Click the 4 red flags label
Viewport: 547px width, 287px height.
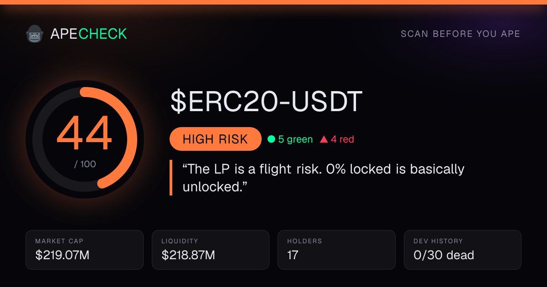tap(342, 139)
